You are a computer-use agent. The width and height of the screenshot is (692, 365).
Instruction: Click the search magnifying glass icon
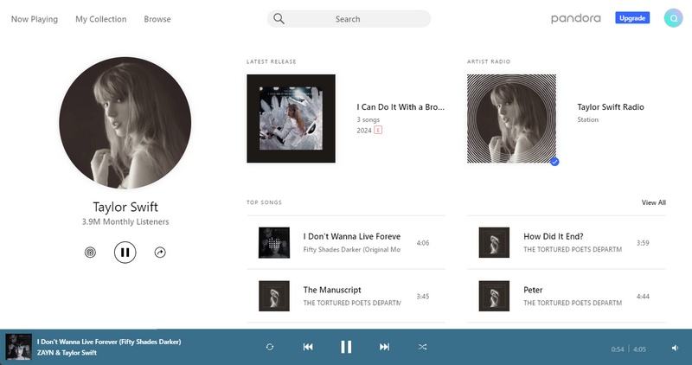[279, 19]
